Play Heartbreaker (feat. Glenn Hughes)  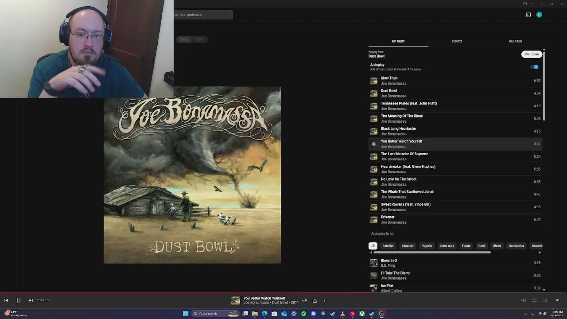point(455,169)
